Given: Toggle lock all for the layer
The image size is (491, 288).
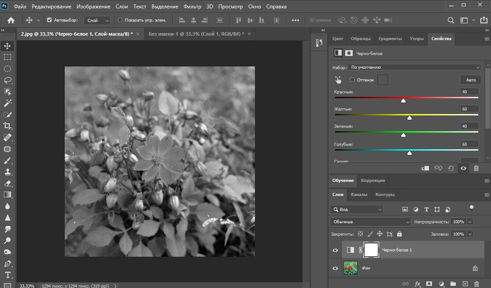Looking at the screenshot, I should pyautogui.click(x=399, y=234).
